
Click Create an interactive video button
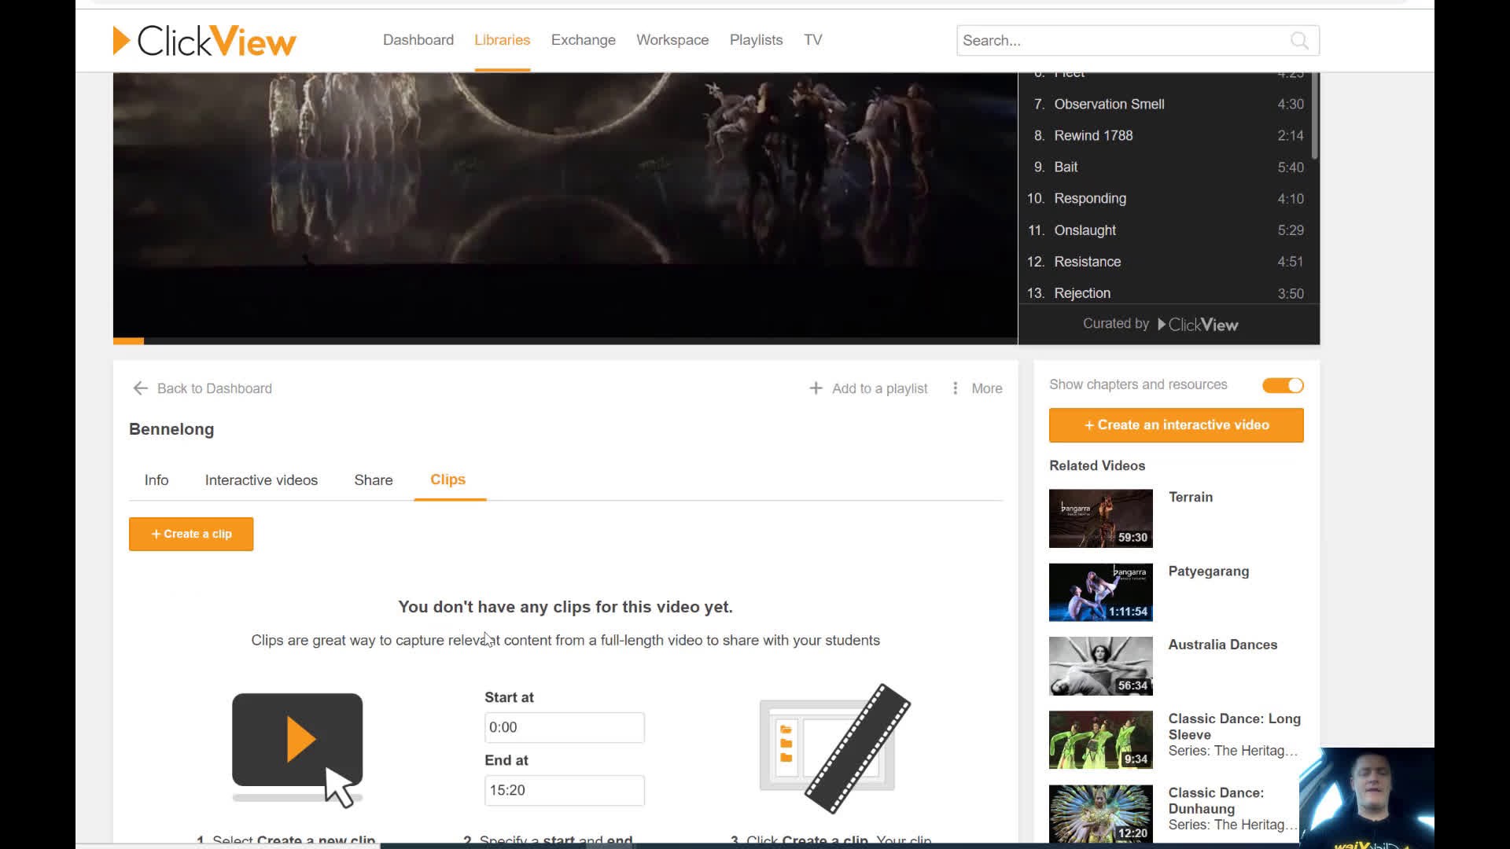[1177, 425]
